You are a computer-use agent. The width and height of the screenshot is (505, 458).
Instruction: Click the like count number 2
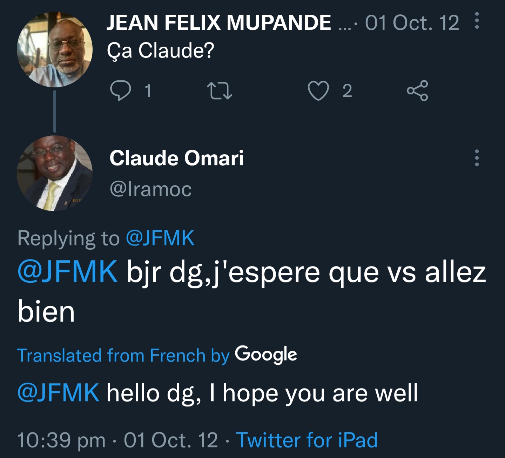(347, 91)
